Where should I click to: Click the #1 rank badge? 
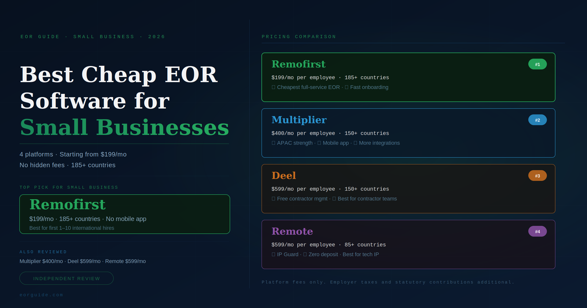tap(537, 64)
